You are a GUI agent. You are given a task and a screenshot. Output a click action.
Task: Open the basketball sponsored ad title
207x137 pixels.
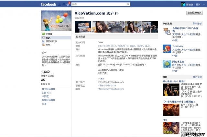click(174, 81)
